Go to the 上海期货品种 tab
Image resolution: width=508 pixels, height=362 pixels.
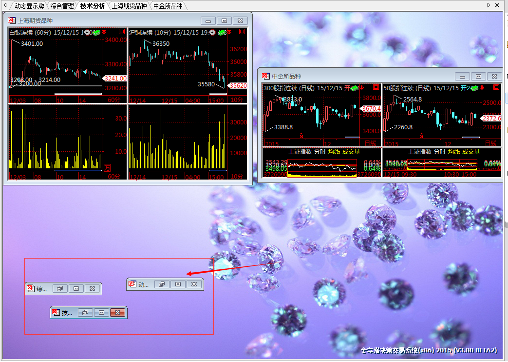tap(129, 6)
